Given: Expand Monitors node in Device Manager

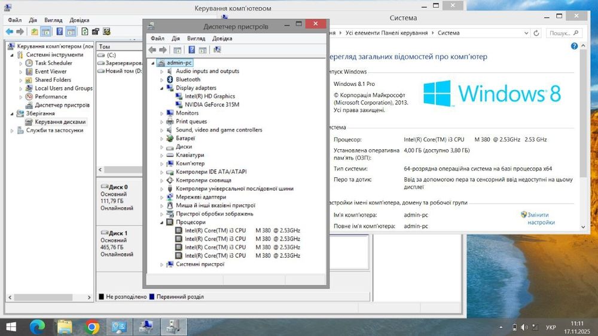Looking at the screenshot, I should [x=161, y=113].
